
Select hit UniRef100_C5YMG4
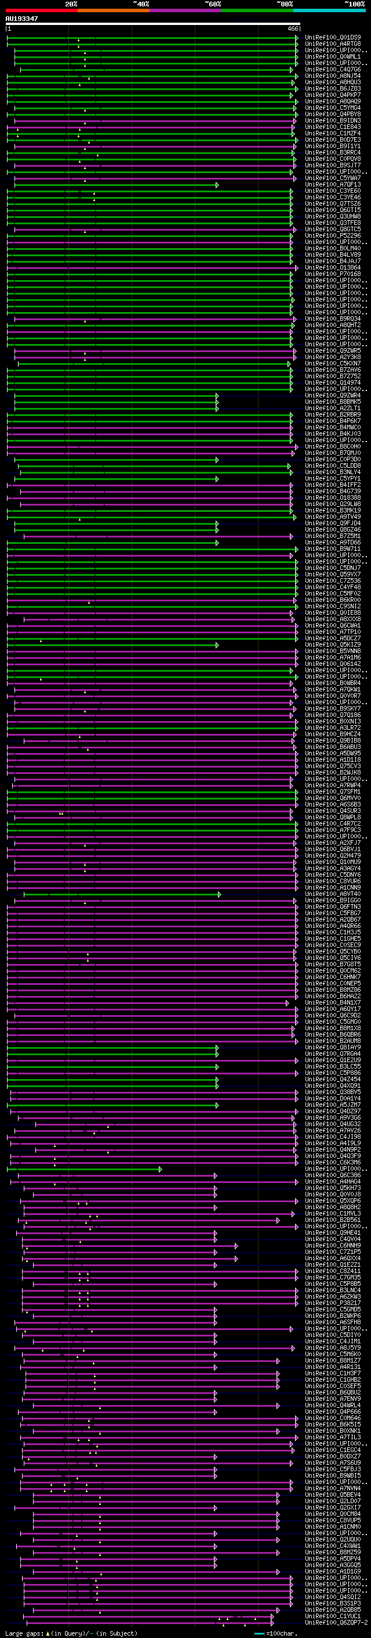(x=333, y=107)
